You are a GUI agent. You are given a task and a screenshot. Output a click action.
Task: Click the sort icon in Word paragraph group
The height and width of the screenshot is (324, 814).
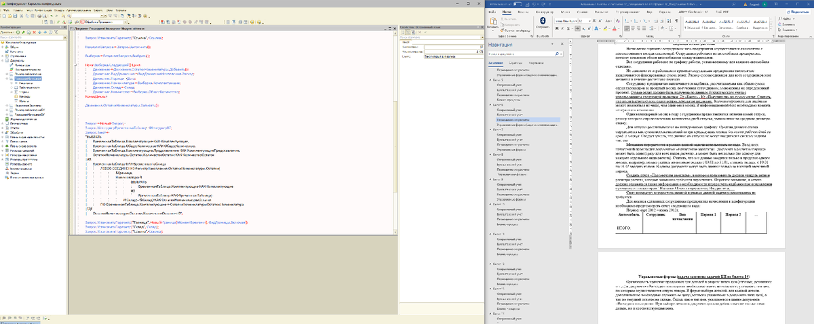tap(669, 21)
